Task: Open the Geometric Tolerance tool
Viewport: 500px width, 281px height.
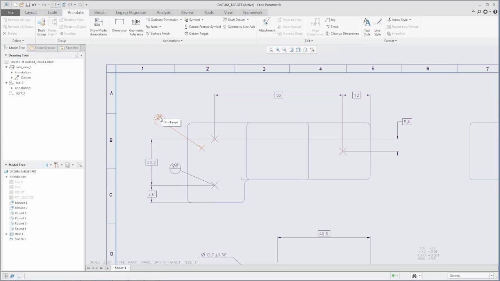Action: (136, 27)
